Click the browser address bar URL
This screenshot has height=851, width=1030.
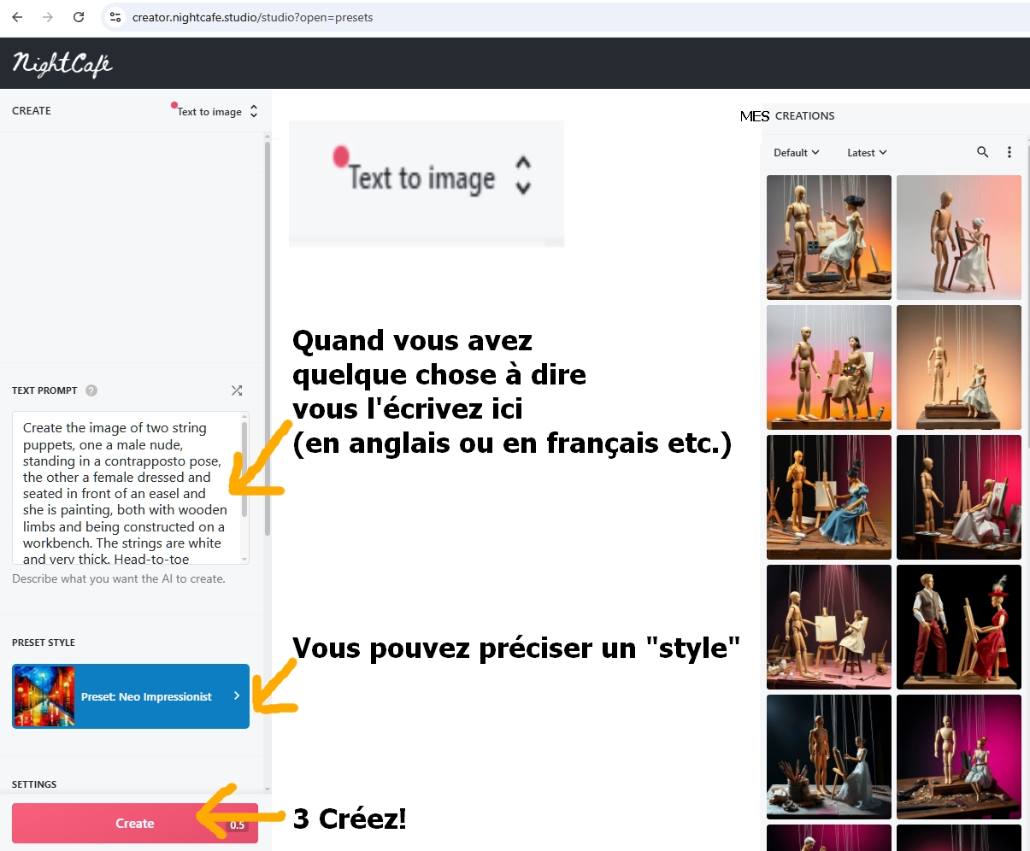click(253, 17)
